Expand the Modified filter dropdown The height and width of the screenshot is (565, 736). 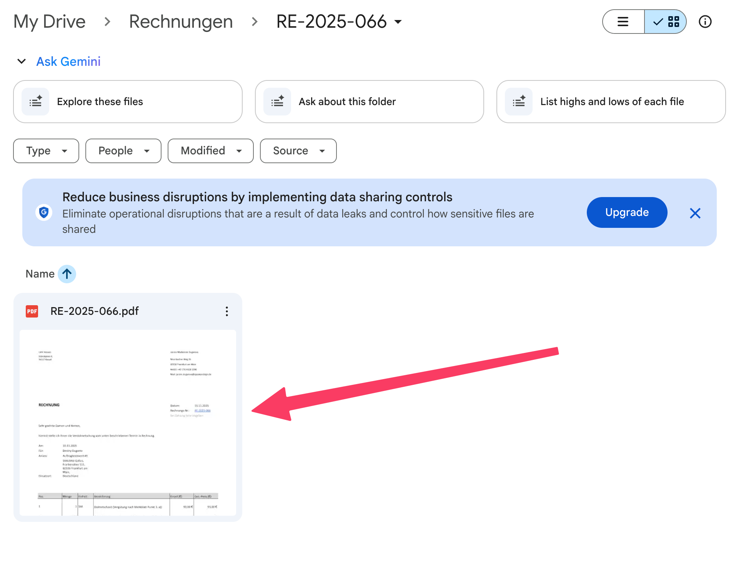210,151
